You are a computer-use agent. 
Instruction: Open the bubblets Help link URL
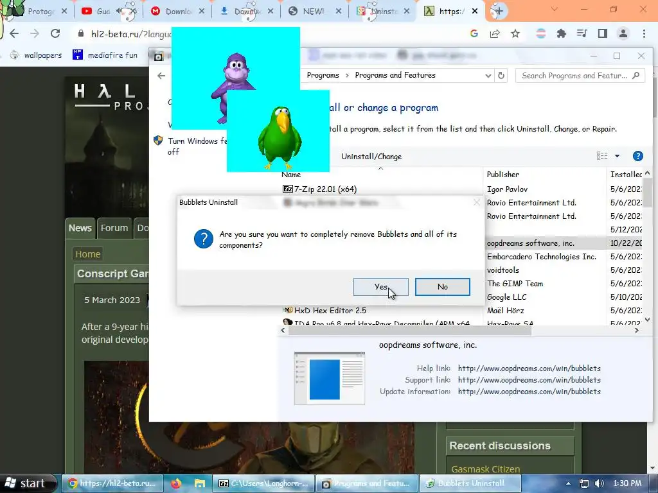tap(529, 368)
